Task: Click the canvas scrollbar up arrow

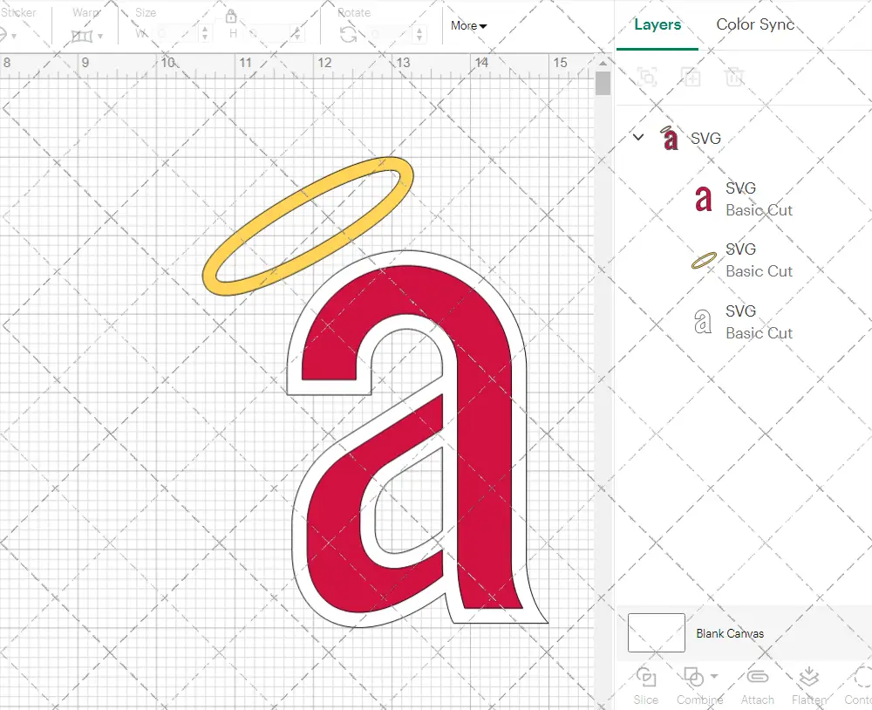Action: (x=603, y=63)
